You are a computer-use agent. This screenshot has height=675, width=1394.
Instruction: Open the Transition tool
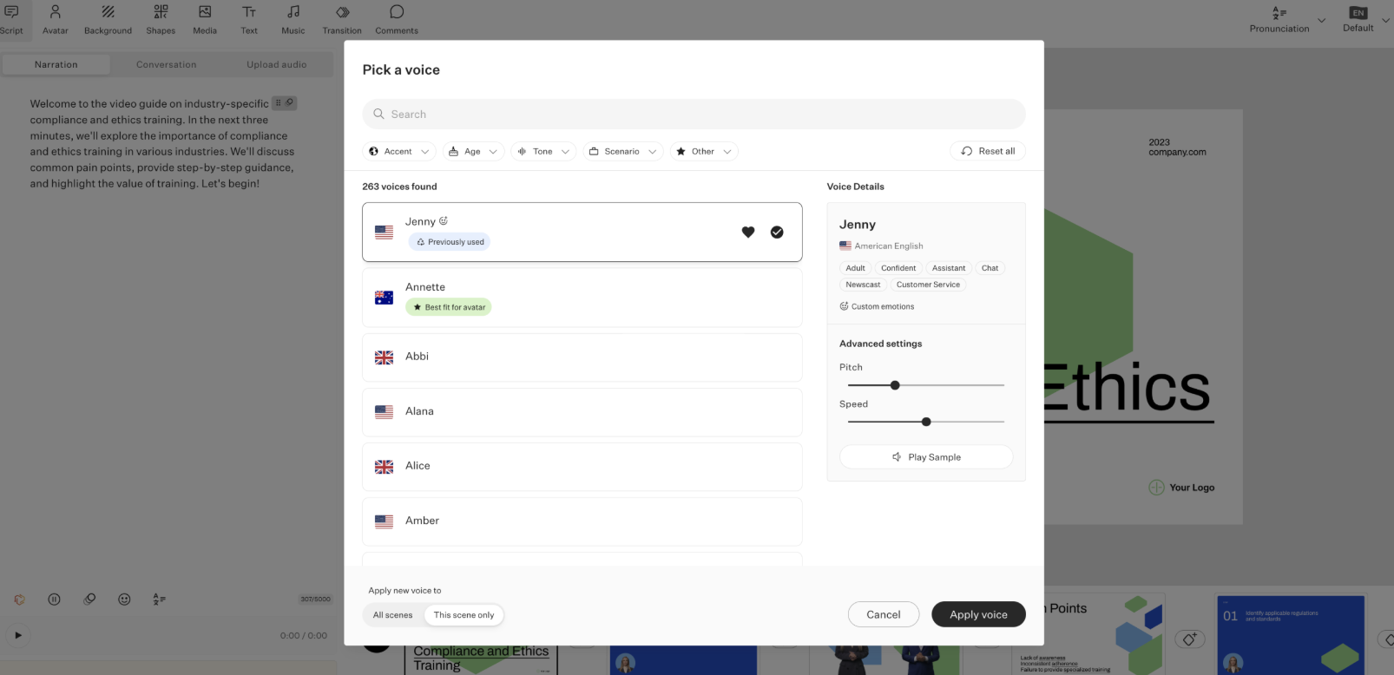point(342,19)
